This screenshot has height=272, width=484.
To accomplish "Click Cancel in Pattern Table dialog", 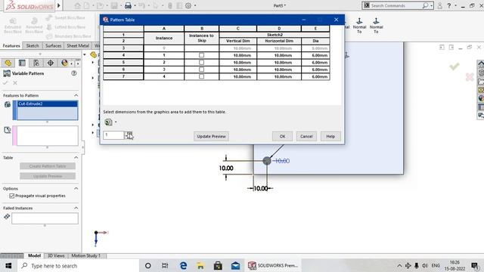I will click(306, 136).
